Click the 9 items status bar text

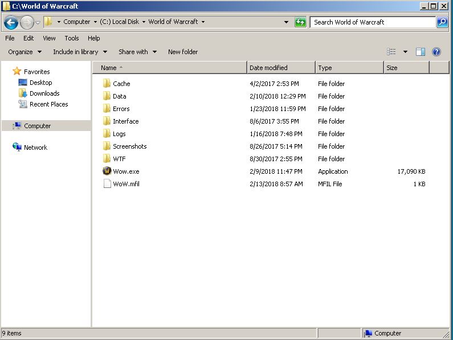click(12, 333)
